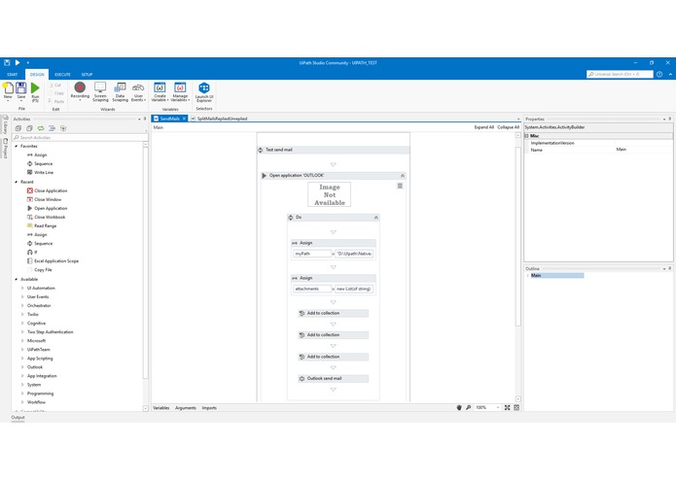The width and height of the screenshot is (676, 480).
Task: Launch UI Explorer
Action: (204, 87)
